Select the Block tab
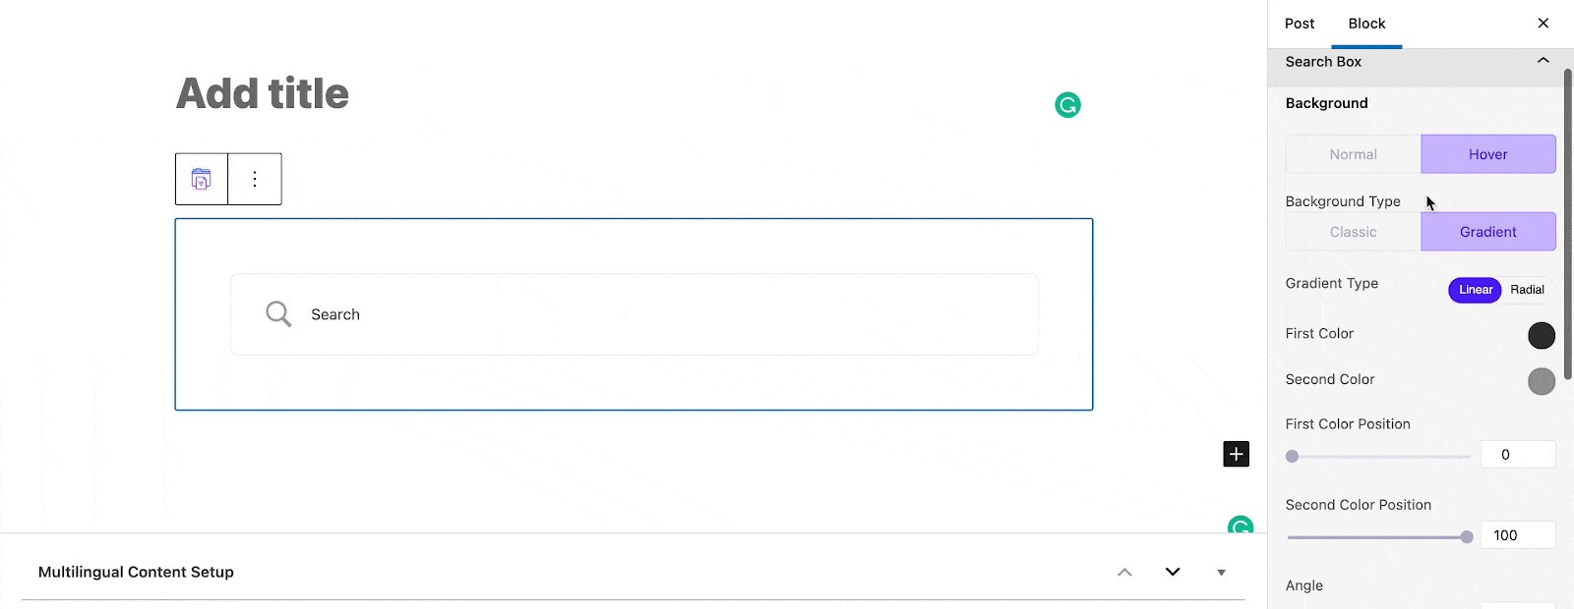 click(1365, 23)
